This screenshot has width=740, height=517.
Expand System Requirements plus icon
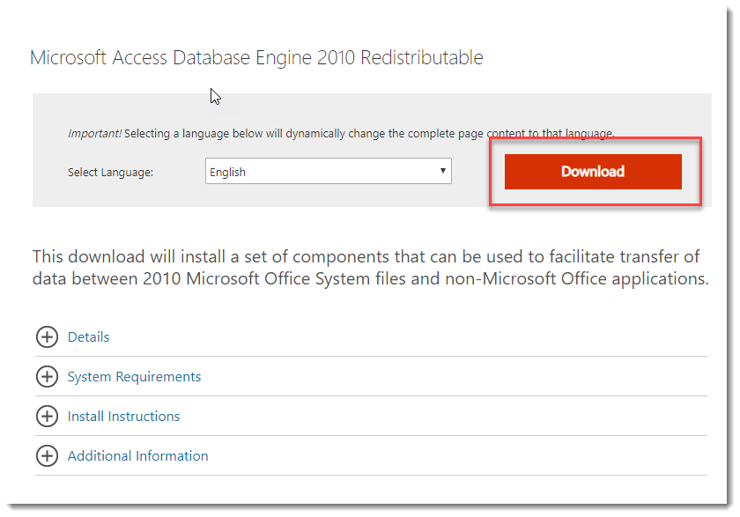[47, 376]
